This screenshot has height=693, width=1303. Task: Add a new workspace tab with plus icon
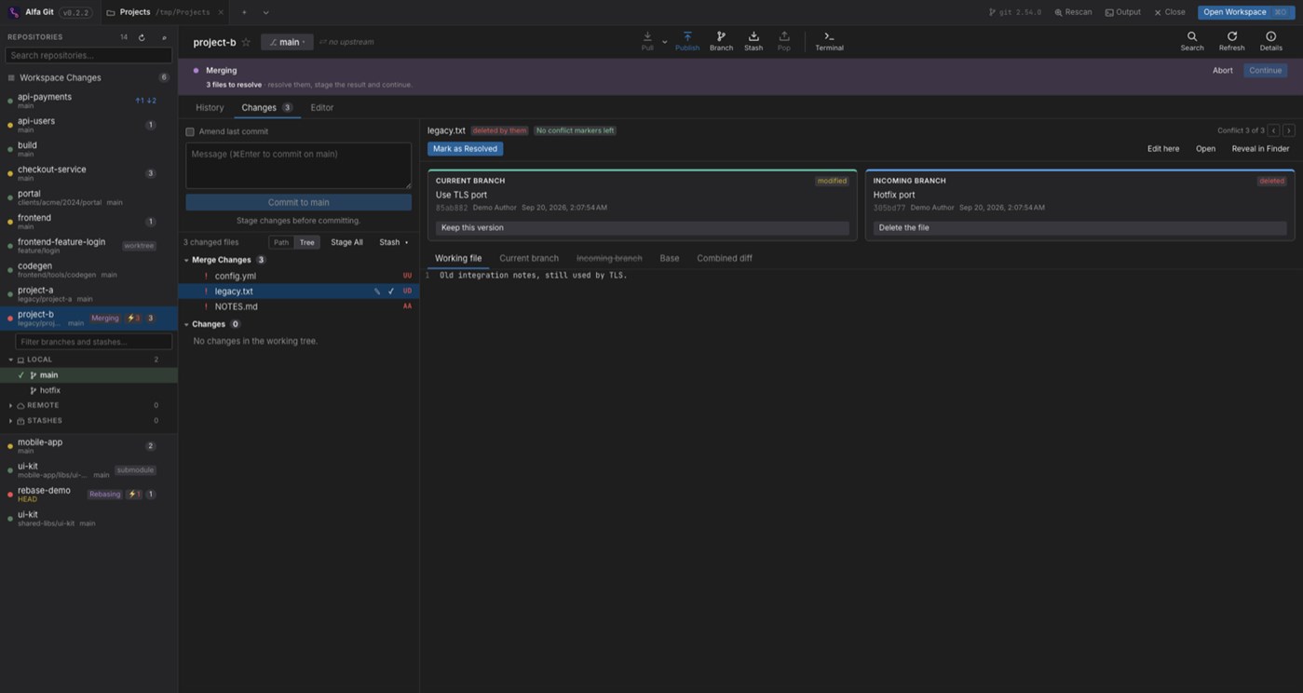(x=244, y=12)
